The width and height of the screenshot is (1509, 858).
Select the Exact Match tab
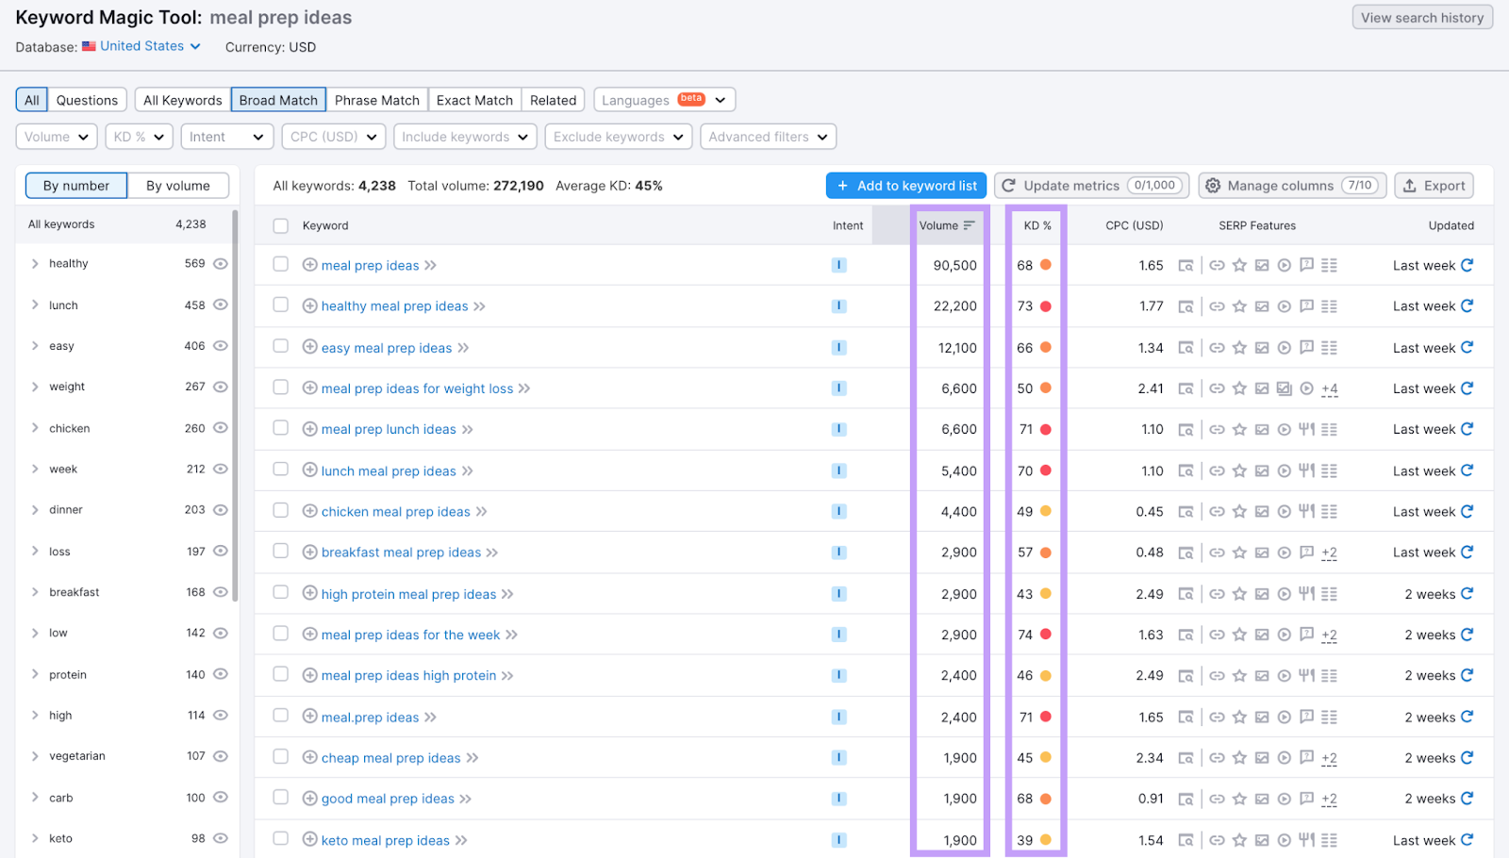coord(474,100)
